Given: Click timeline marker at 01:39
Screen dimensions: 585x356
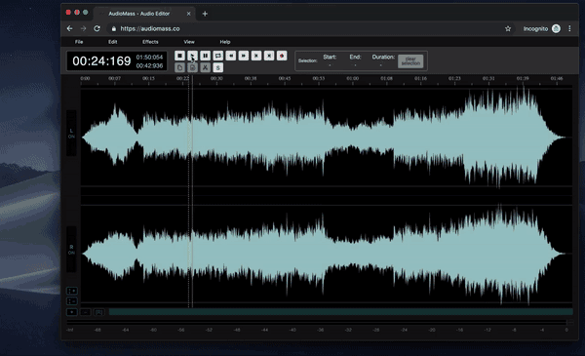Looking at the screenshot, I should click(523, 78).
